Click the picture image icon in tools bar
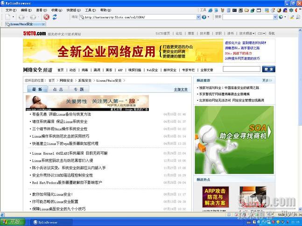This screenshot has width=302, height=226. (x=267, y=10)
